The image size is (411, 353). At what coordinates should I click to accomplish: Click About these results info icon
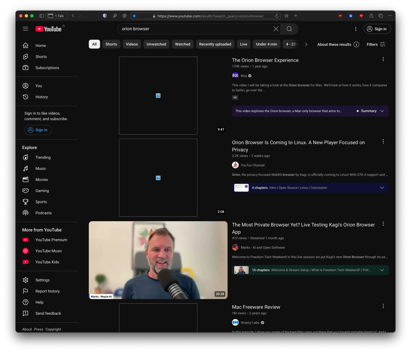pos(356,44)
